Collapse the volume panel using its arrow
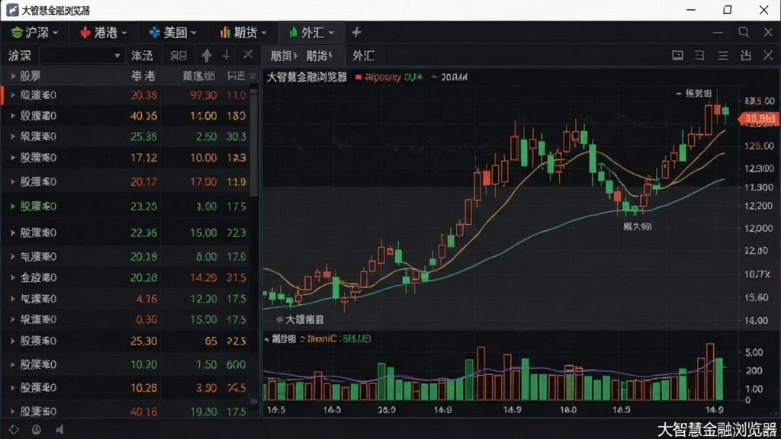Viewport: 781px width, 439px height. 266,339
